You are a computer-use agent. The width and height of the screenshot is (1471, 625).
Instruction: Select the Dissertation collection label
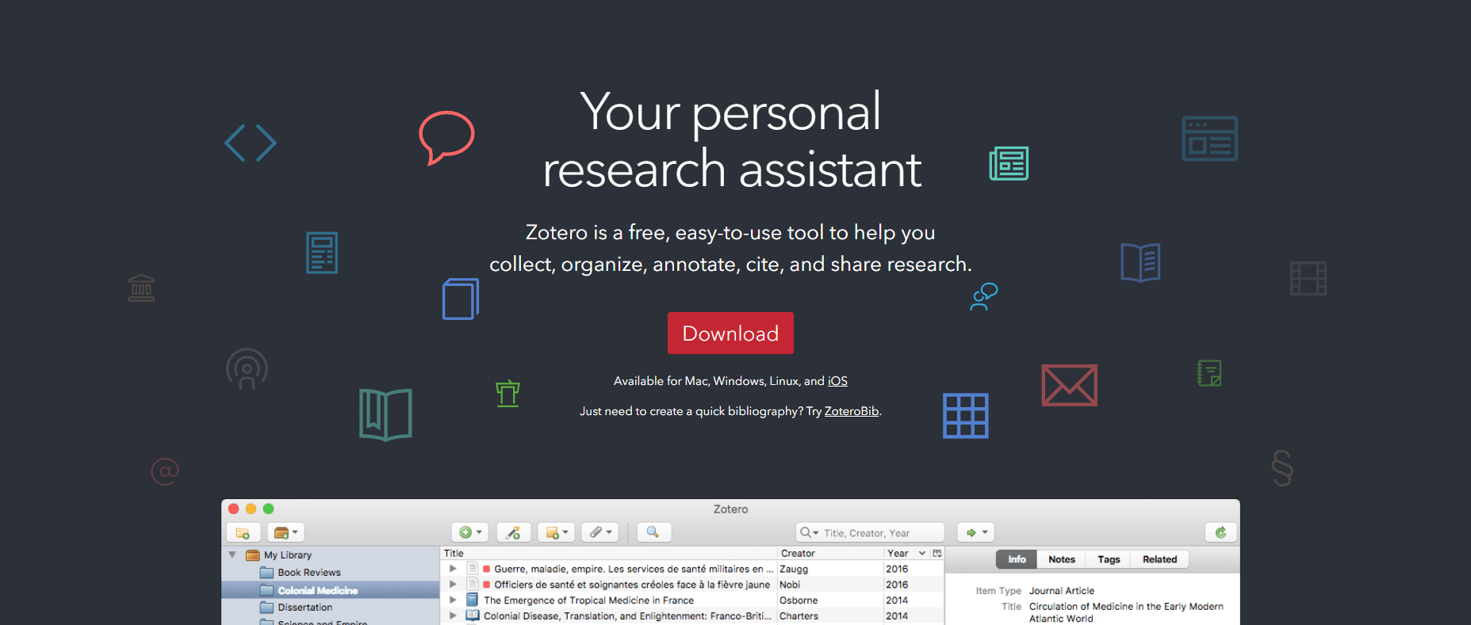pos(305,608)
